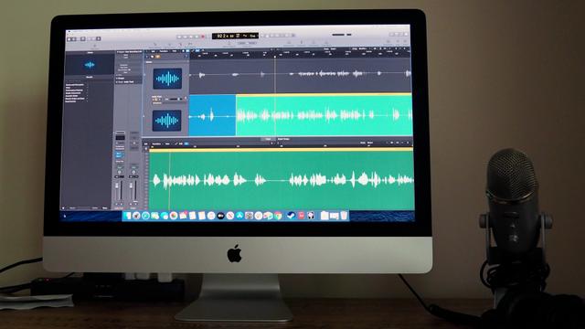Image resolution: width=585 pixels, height=329 pixels.
Task: Open the tracks area Edit menu
Action: (153, 51)
